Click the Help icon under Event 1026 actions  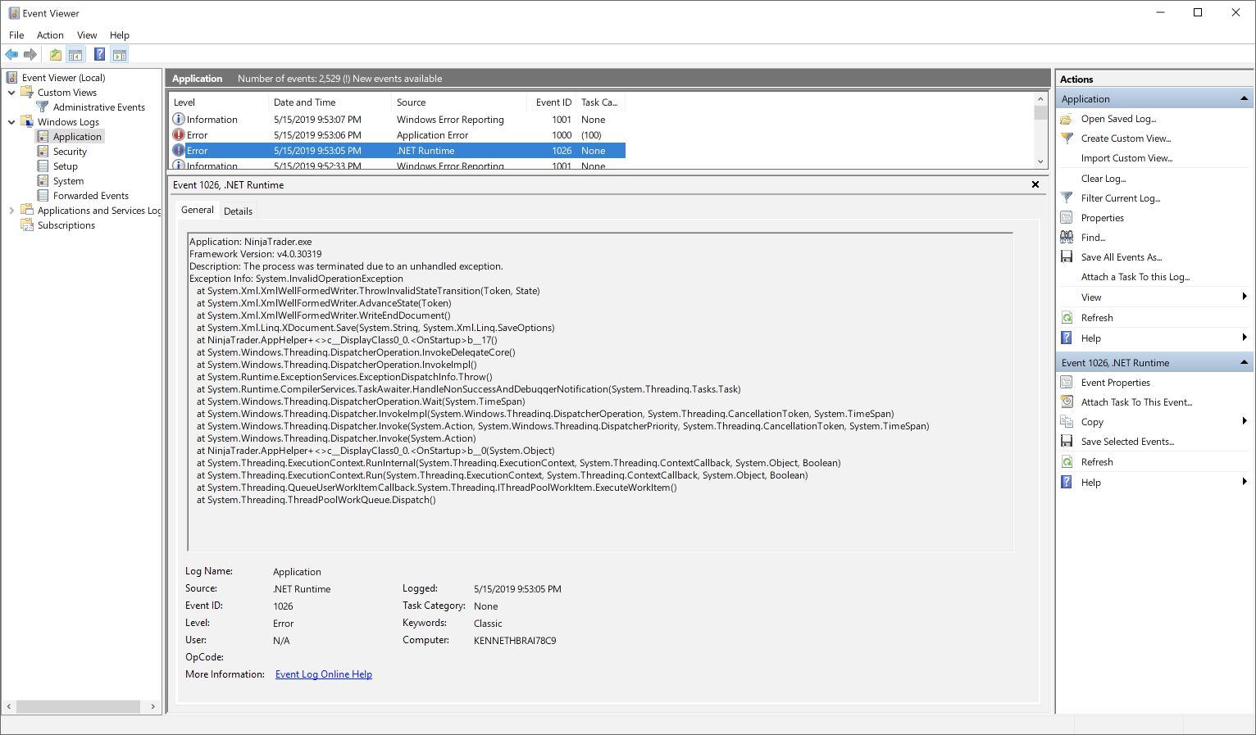click(1067, 483)
